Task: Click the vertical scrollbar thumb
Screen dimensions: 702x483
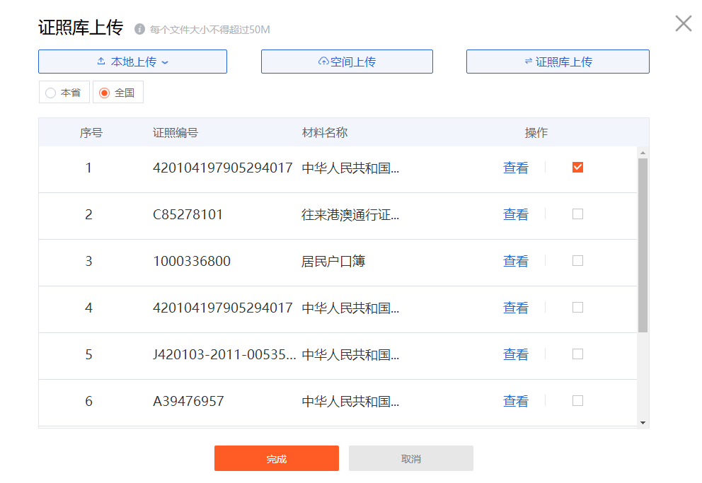Action: pos(643,245)
